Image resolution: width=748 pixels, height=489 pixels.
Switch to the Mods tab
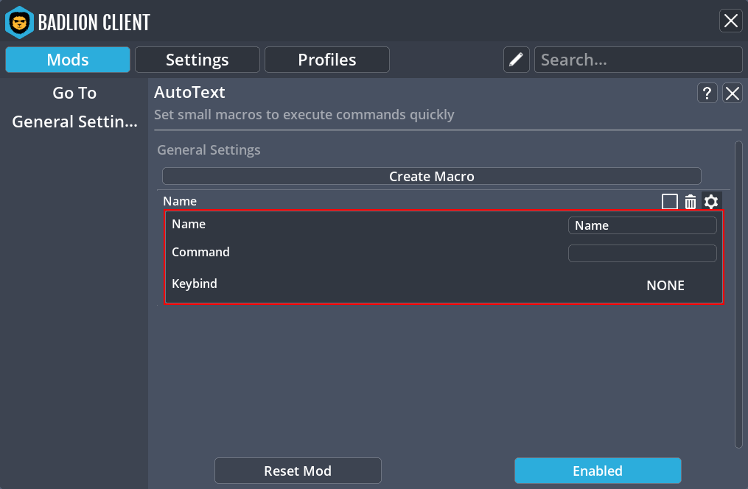coord(68,60)
